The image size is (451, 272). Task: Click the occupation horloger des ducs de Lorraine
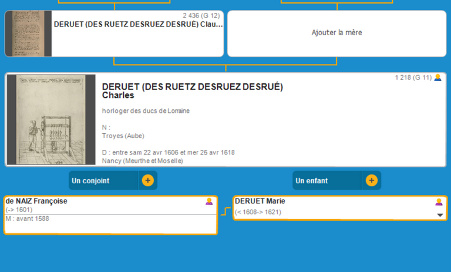tap(146, 110)
